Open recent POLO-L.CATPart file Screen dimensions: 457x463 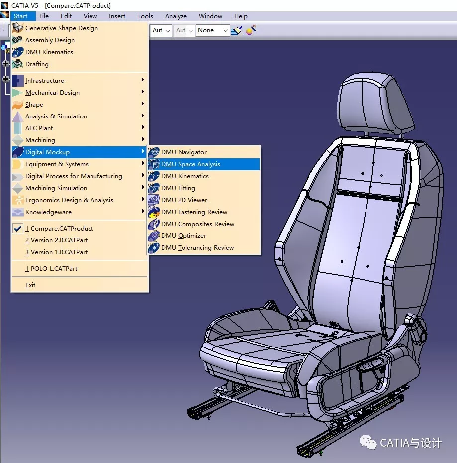51,269
